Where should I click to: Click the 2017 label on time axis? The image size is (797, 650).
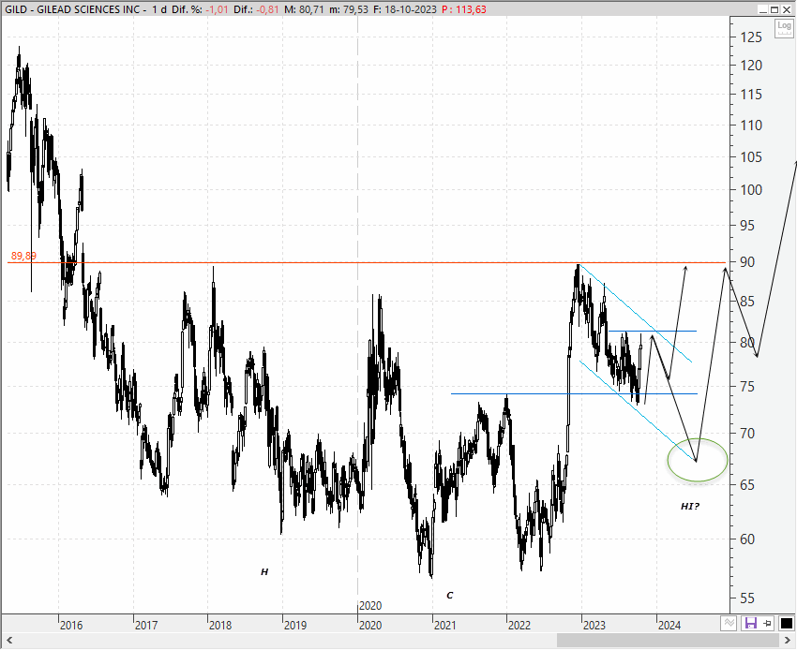click(x=146, y=625)
